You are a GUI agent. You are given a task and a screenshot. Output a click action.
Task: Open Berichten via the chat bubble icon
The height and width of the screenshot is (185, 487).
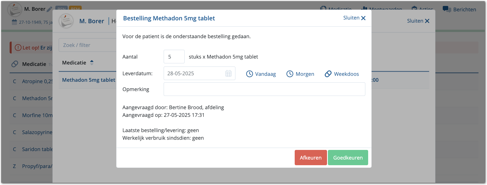coord(447,9)
